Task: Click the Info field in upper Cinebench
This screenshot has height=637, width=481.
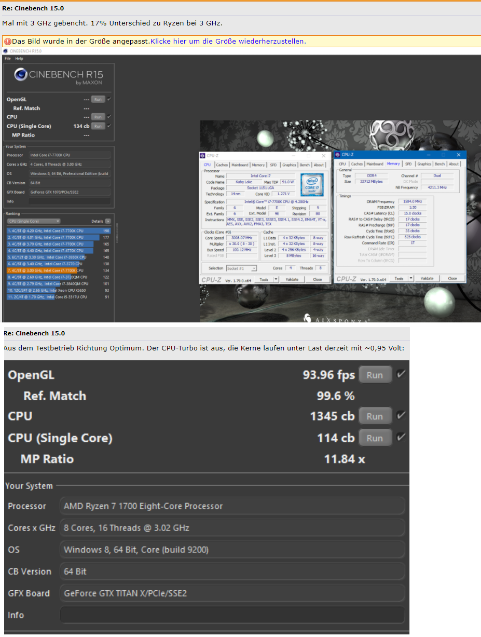Action: pyautogui.click(x=69, y=201)
